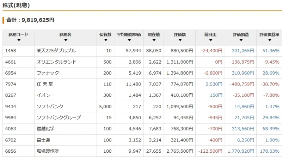Sort by 前日比 column arrow

coord(210,40)
